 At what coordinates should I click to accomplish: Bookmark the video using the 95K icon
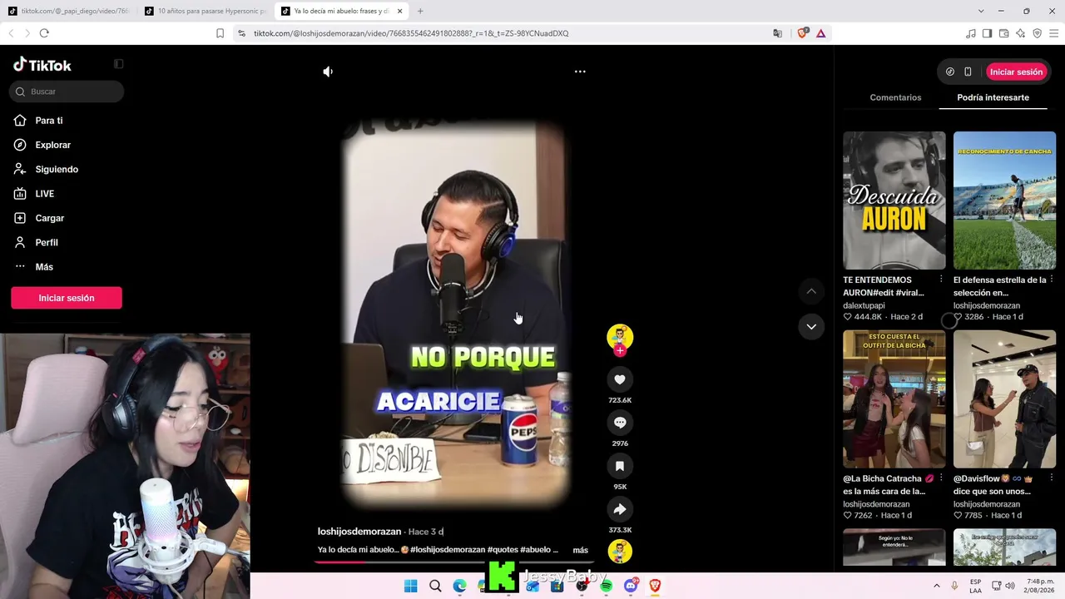[x=620, y=466]
